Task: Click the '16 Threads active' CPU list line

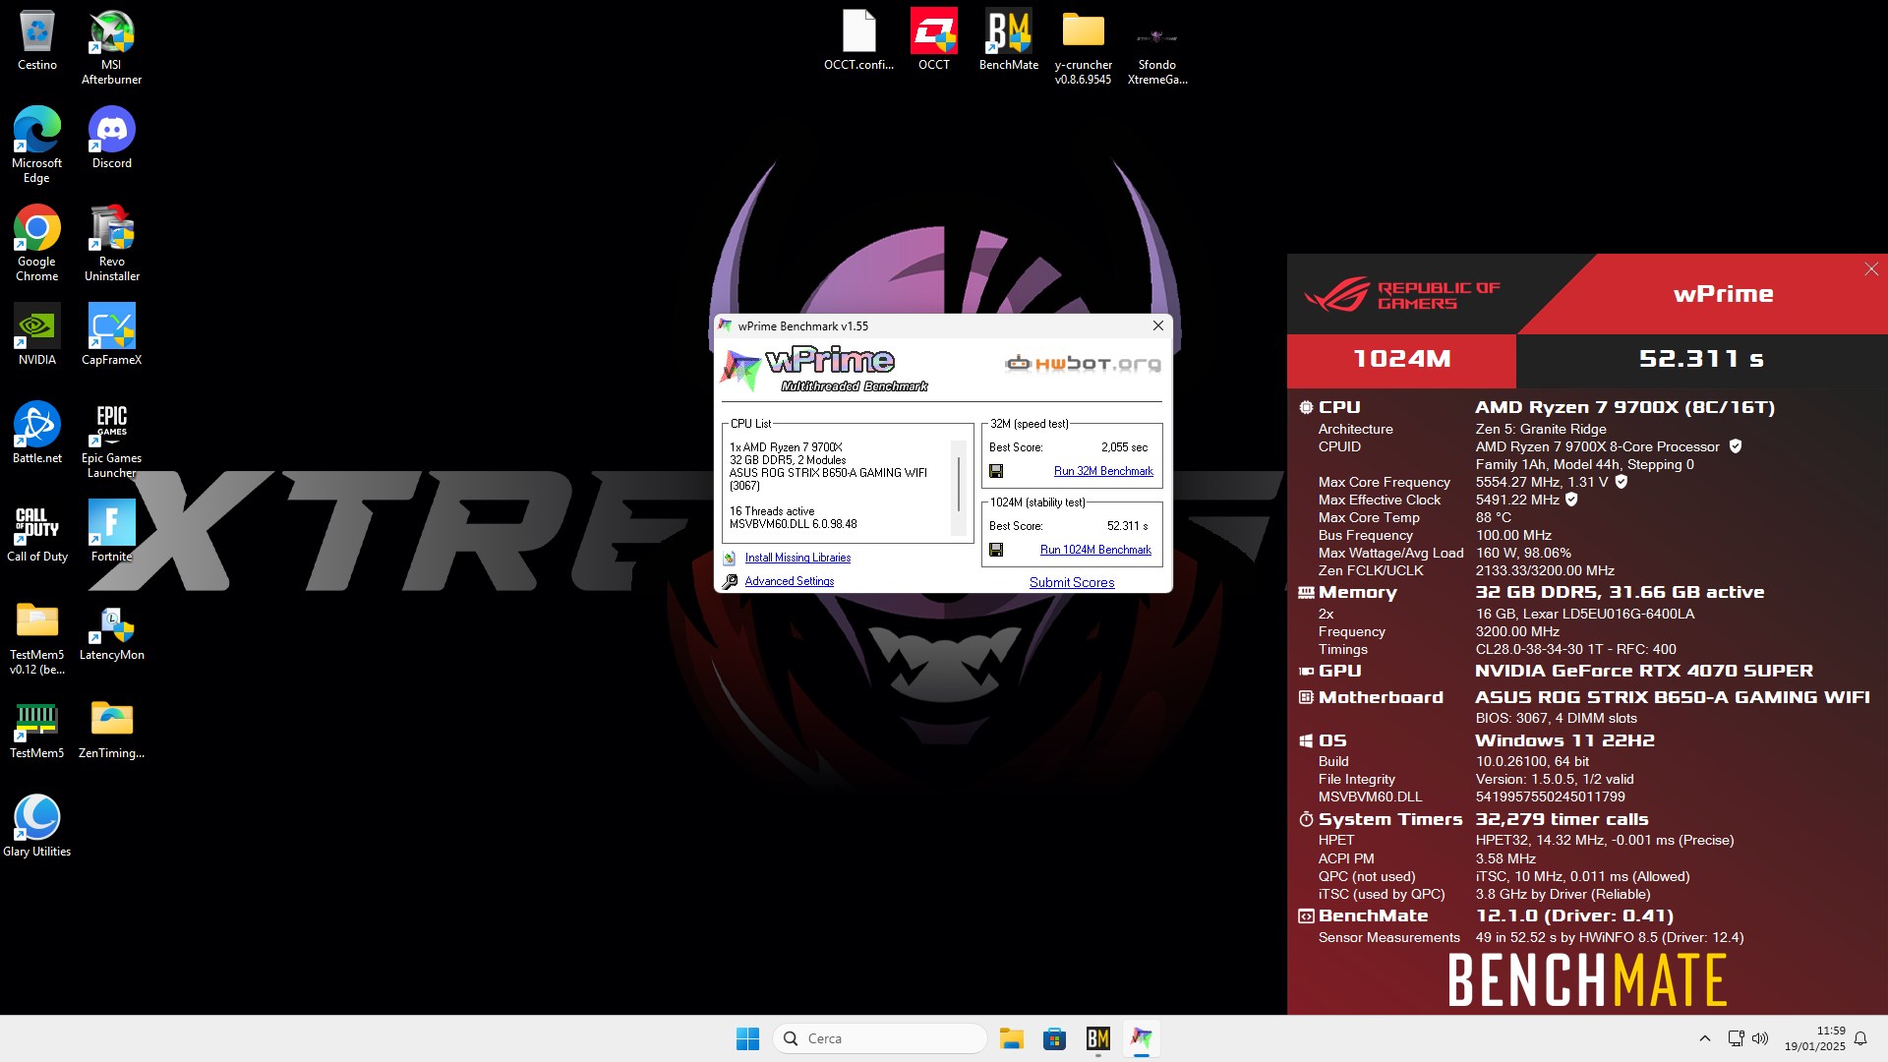Action: point(772,511)
